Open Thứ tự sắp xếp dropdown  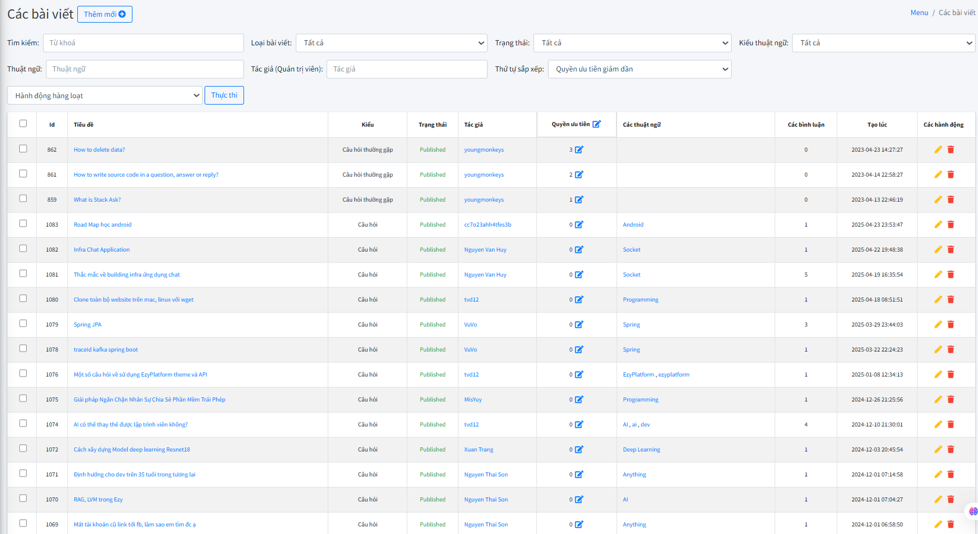[639, 69]
